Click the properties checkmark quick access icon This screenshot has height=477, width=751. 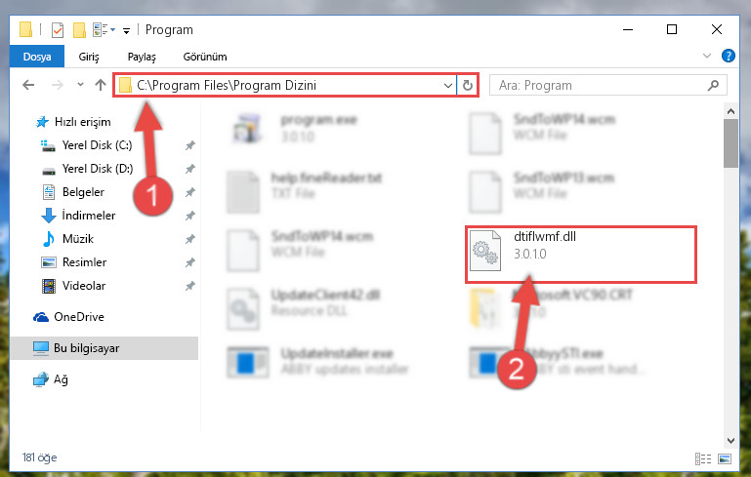pos(57,30)
